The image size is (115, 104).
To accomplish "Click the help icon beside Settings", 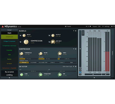I will [103, 27].
